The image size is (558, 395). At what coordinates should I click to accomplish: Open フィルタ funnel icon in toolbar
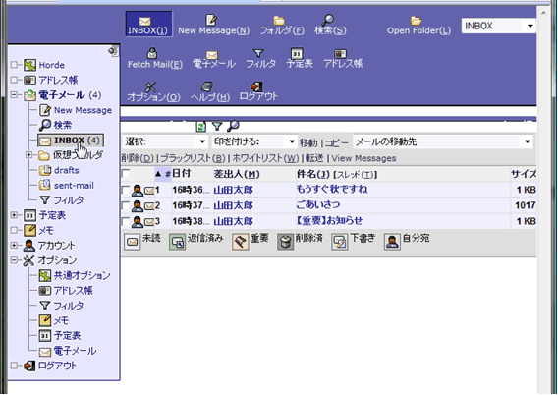click(x=260, y=58)
